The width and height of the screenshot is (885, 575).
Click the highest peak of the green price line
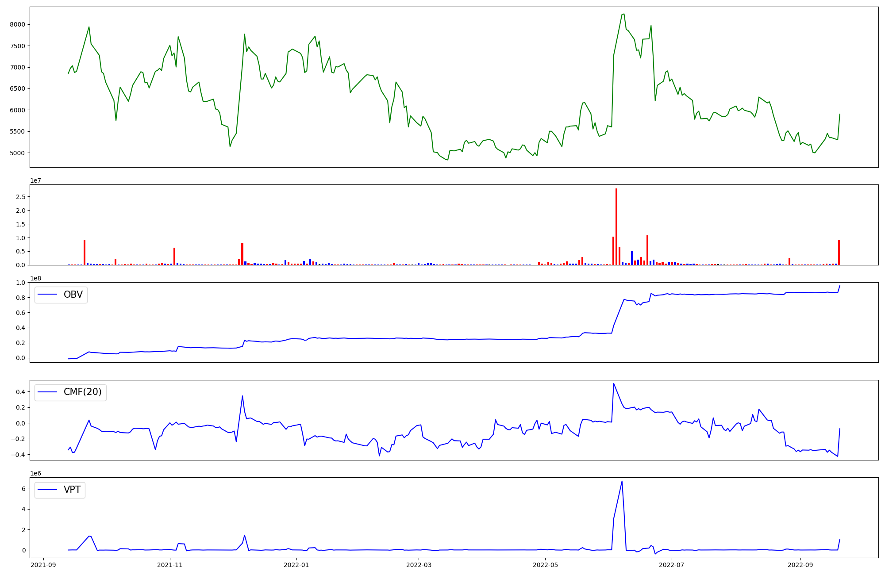[623, 14]
